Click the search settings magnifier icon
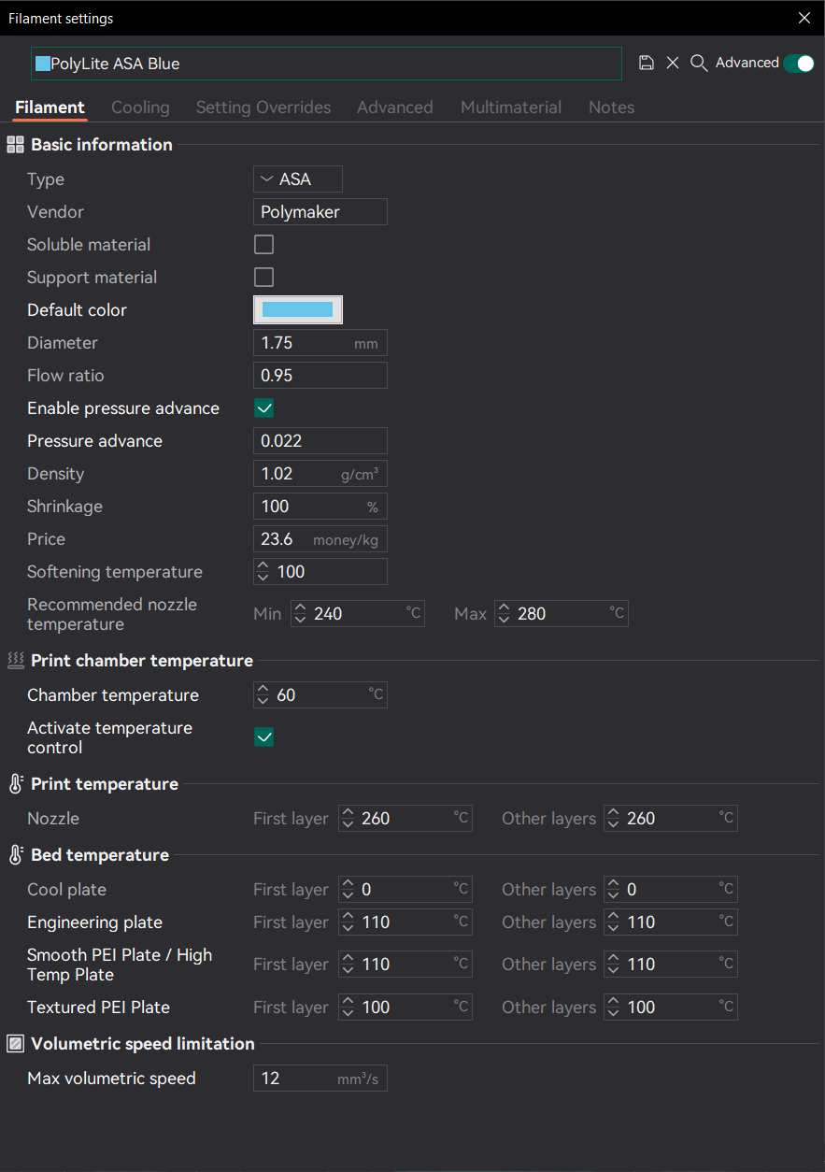The width and height of the screenshot is (825, 1172). [x=698, y=63]
